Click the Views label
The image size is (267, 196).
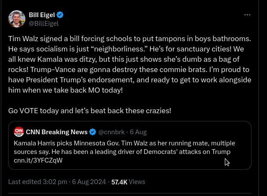(137, 182)
